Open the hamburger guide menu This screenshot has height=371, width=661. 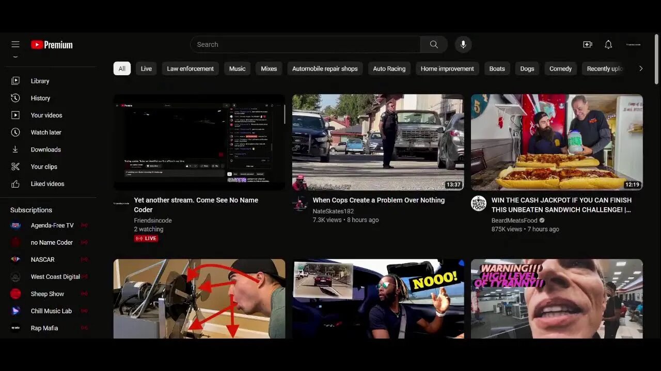tap(15, 45)
